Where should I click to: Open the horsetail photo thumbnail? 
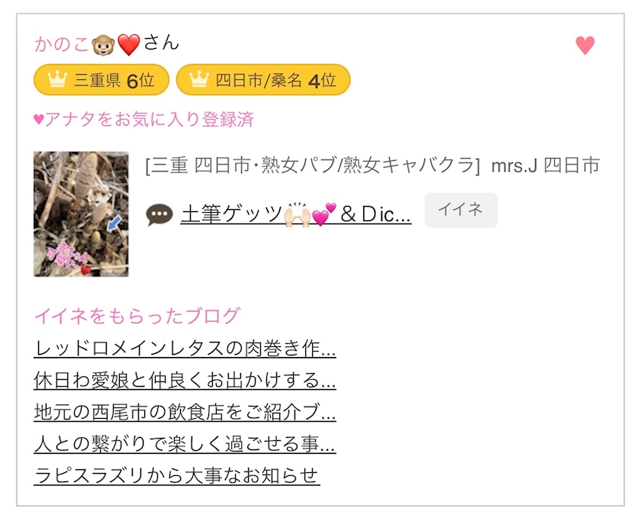click(x=81, y=214)
